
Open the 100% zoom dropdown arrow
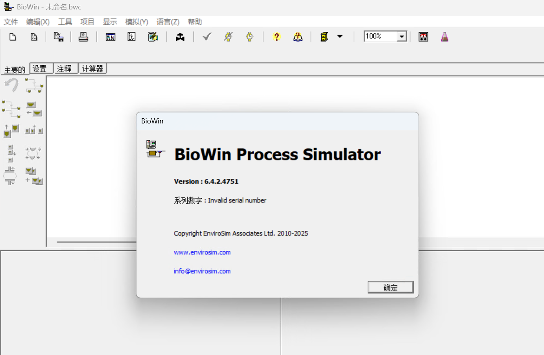(x=402, y=37)
